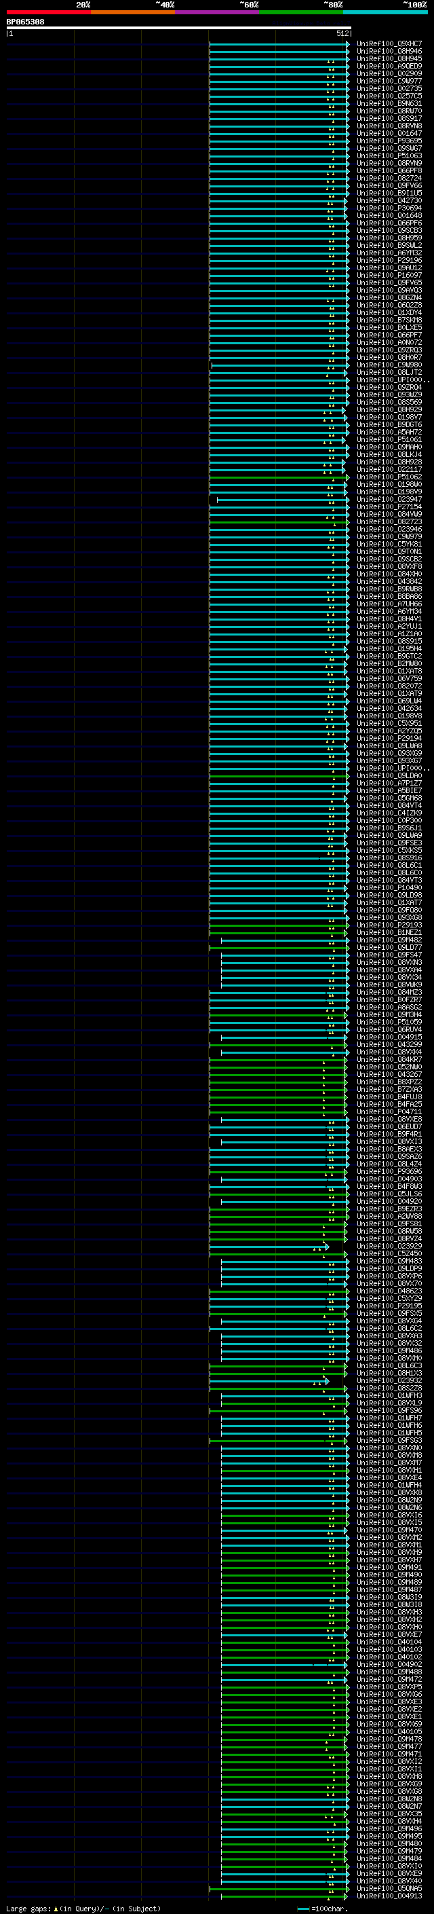Select the UniRef100_A7P1Z7 entry

pos(389,783)
